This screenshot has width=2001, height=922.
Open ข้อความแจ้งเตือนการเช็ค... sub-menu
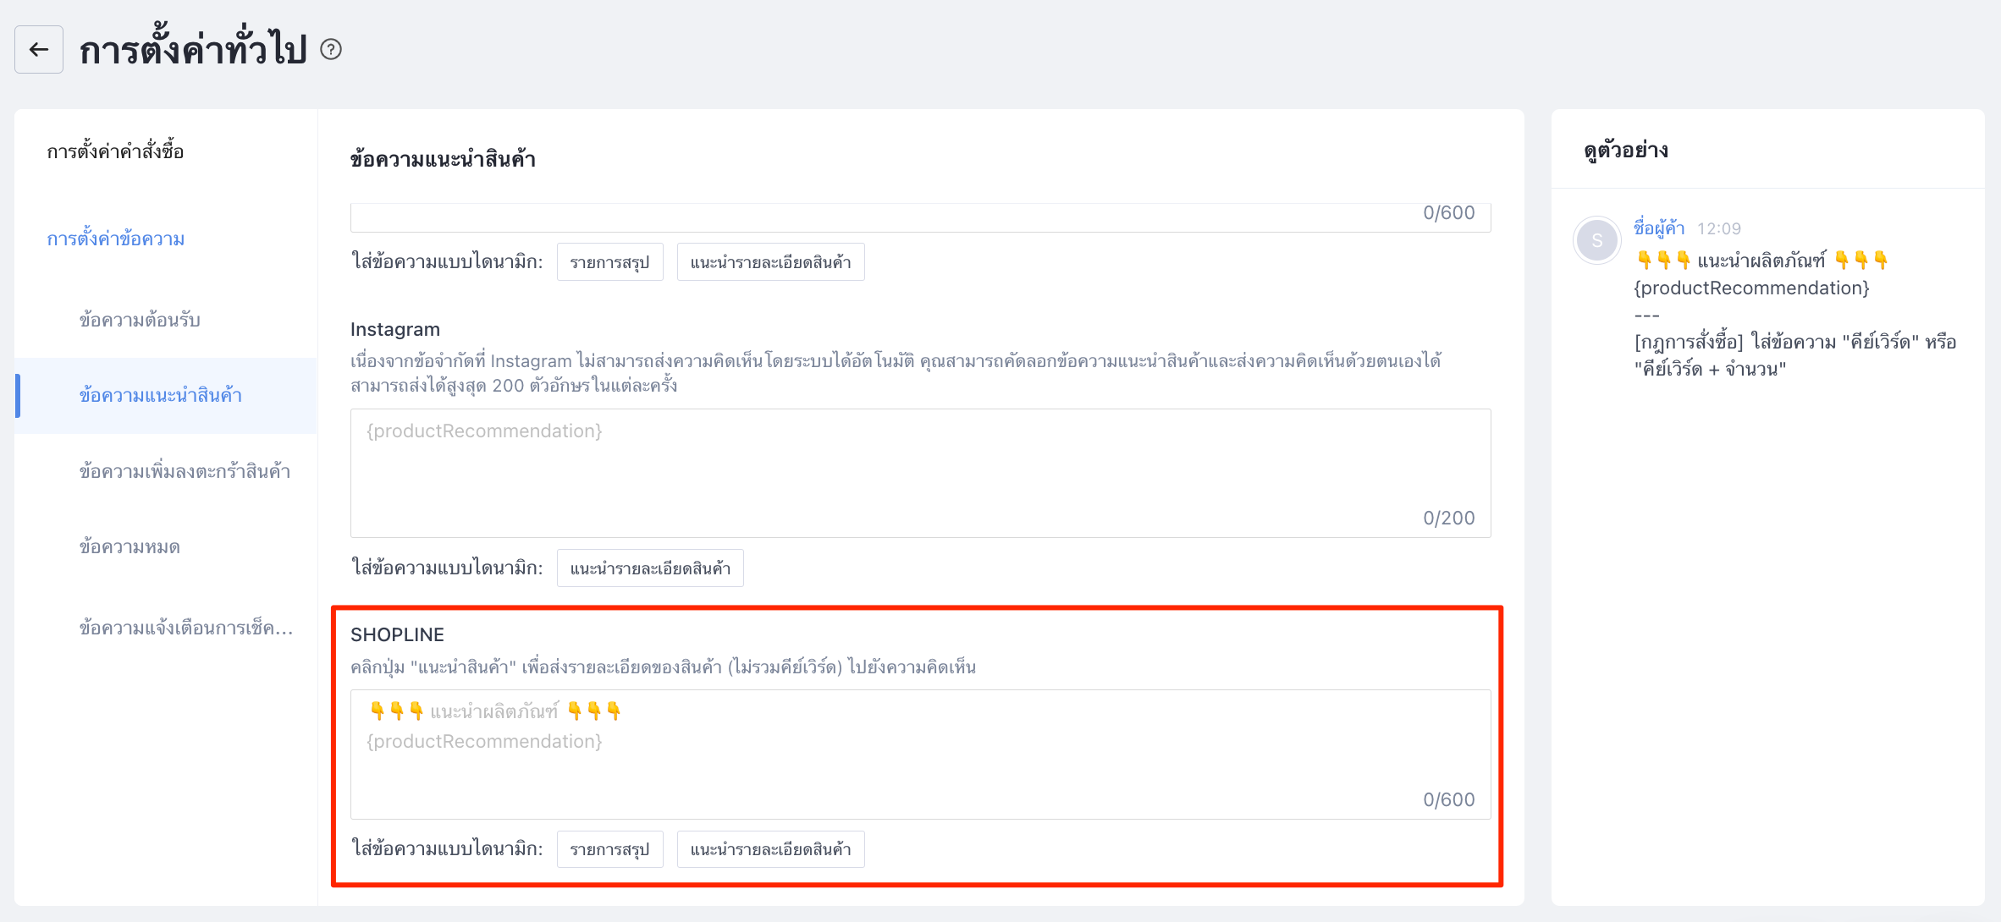(x=186, y=628)
